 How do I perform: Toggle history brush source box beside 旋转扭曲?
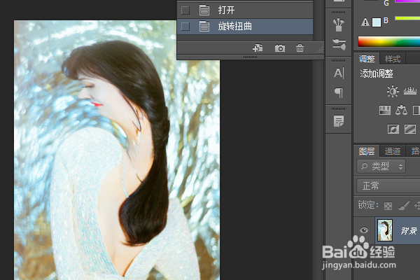(x=185, y=27)
